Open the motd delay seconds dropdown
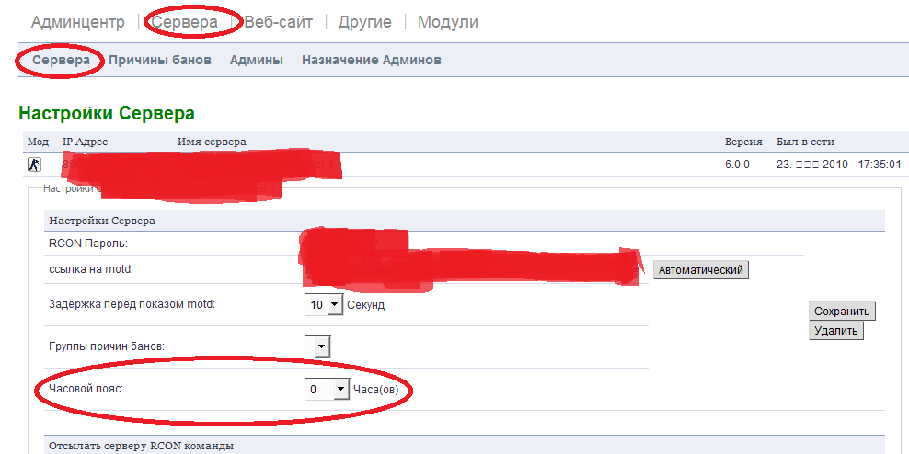 324,304
